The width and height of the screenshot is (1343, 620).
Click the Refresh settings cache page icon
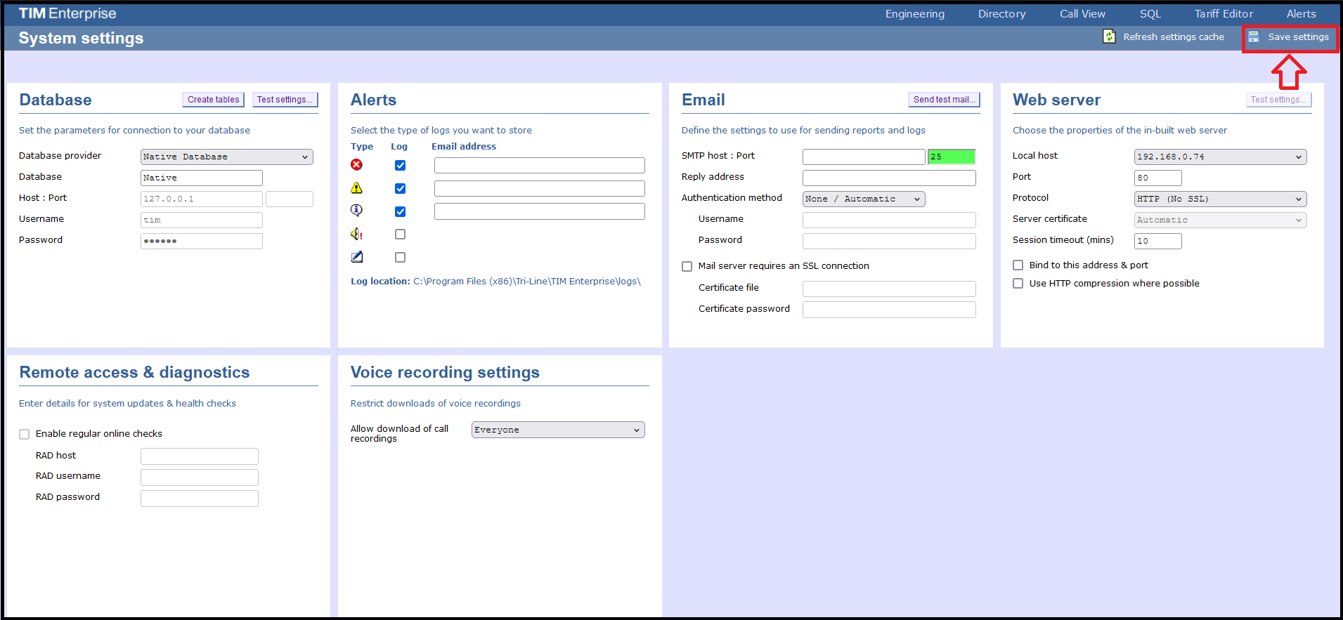[1109, 37]
